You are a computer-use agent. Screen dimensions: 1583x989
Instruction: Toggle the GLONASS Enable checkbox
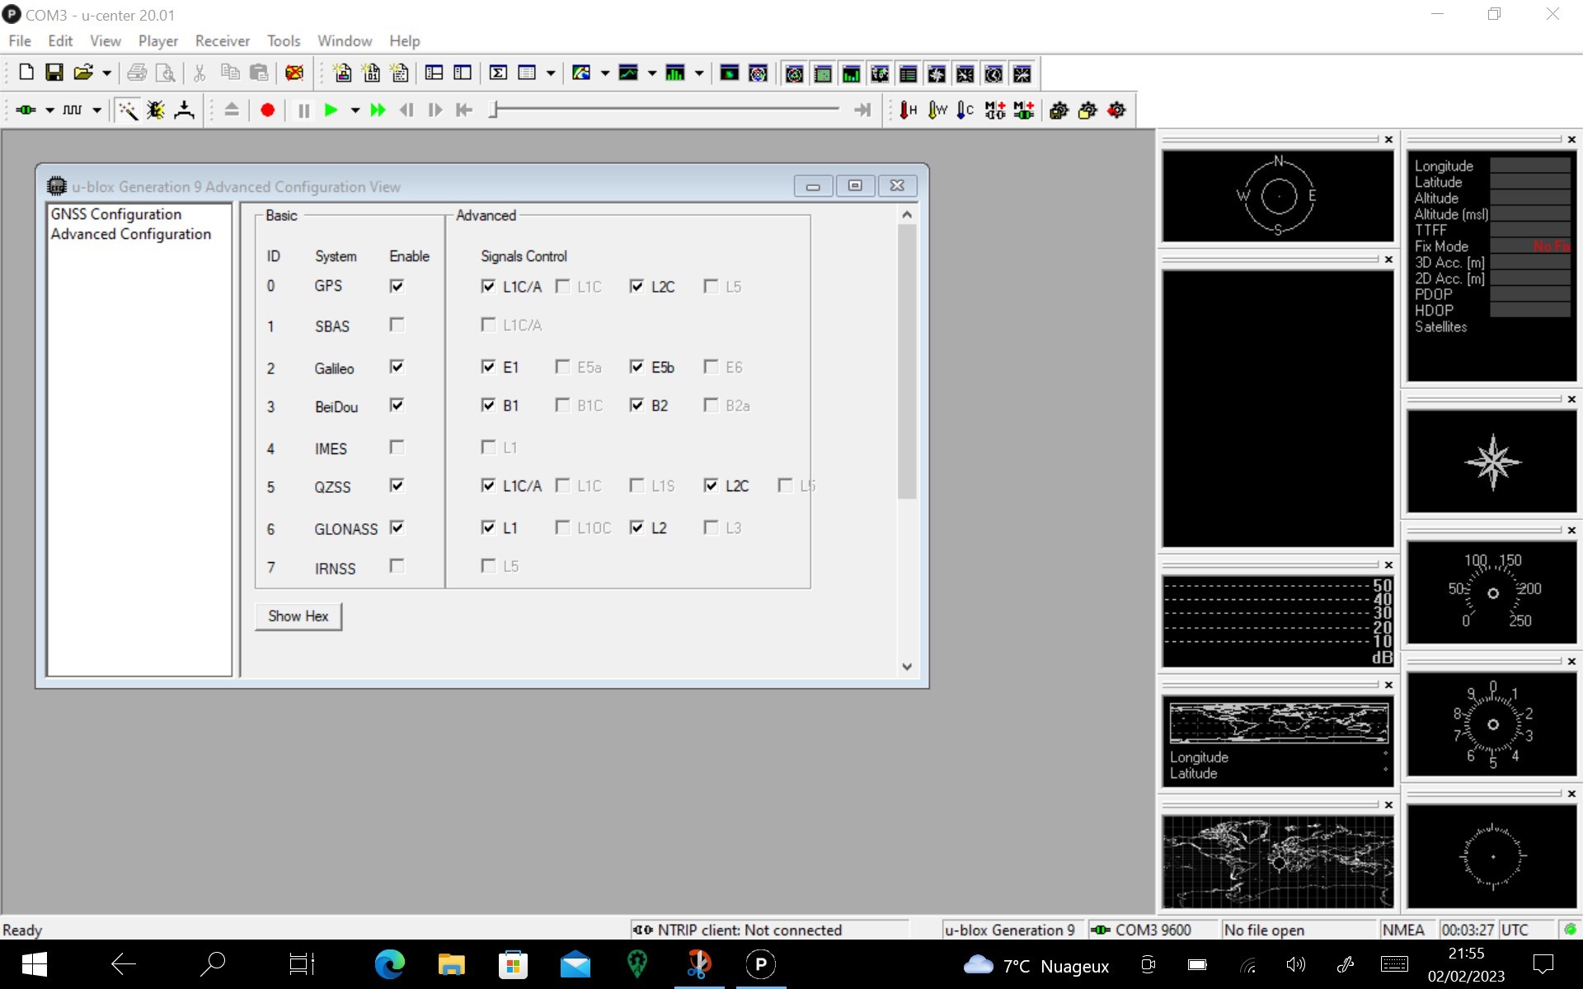[397, 527]
